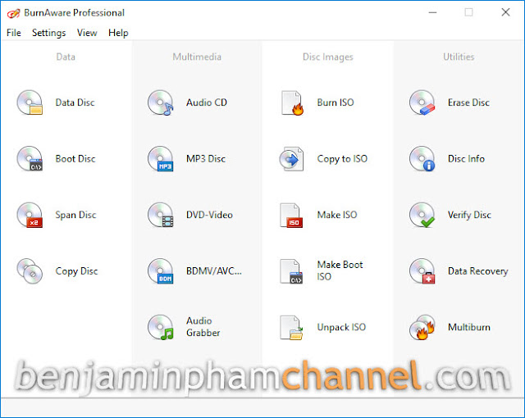Start the Multiburn icon
Screen dimensions: 525x418
(x=422, y=327)
